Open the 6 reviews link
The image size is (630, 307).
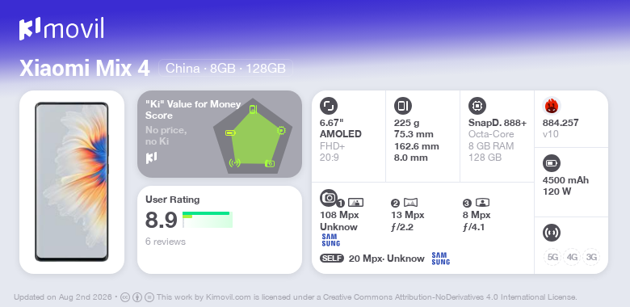(x=166, y=242)
